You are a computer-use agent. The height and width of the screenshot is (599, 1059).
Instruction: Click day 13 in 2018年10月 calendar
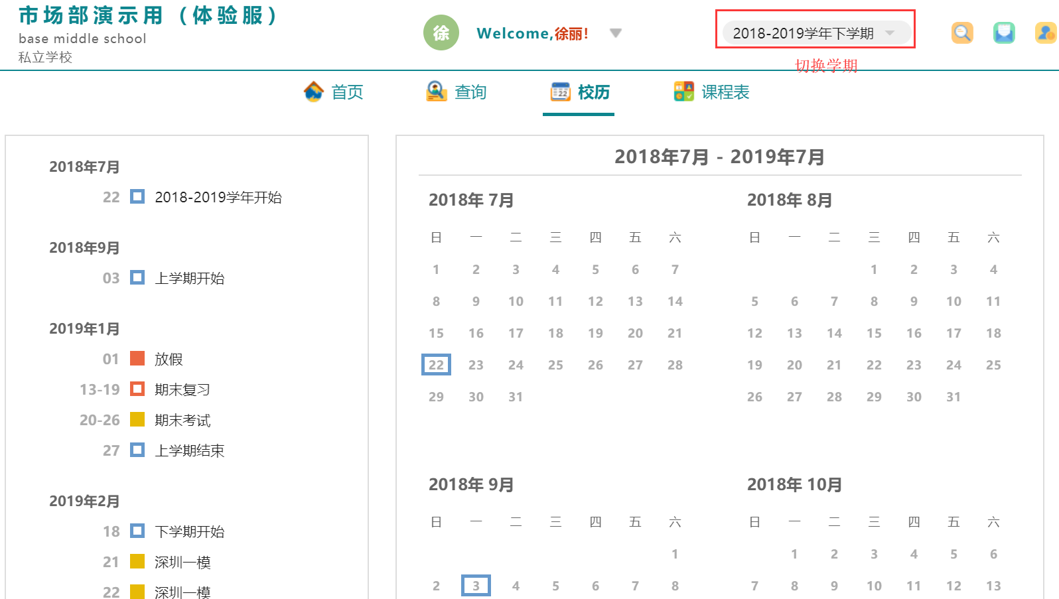[x=993, y=586]
